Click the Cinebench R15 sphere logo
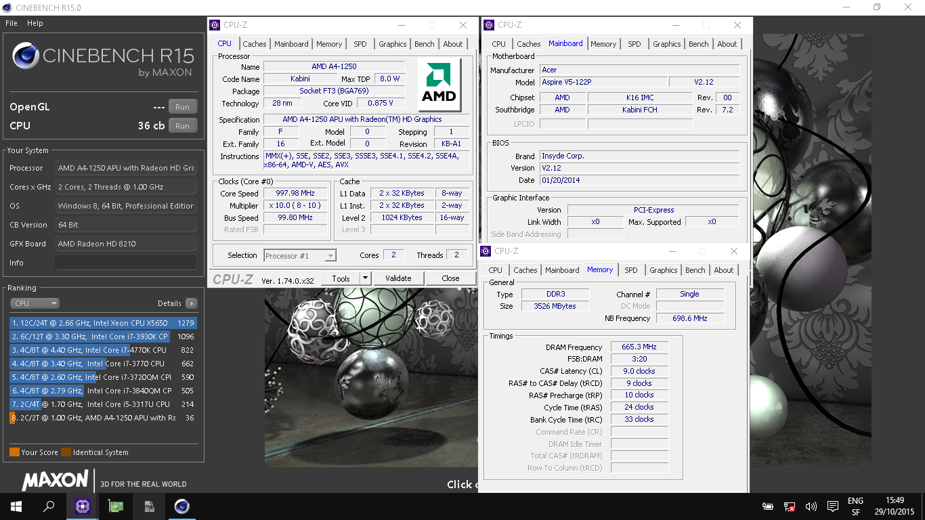The height and width of the screenshot is (520, 925). click(x=26, y=57)
